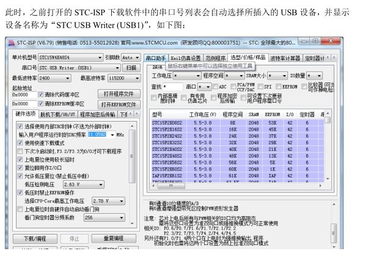Open CPU-Core最高工作电压 dropdown showing 2.78 V
Screen dimensions: 371x259
(108, 201)
